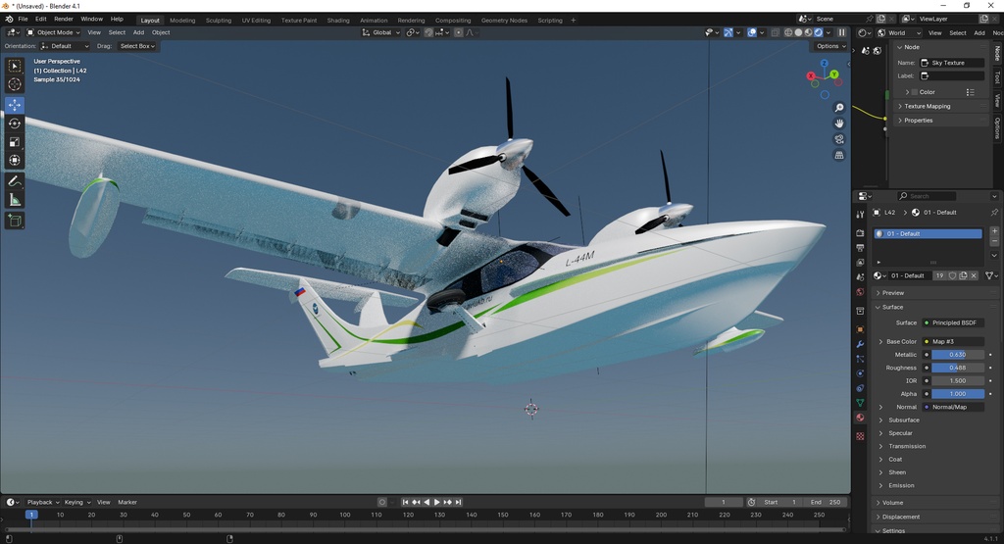This screenshot has height=544, width=1004.
Task: Click the Normal/Map link button
Action: tap(953, 407)
